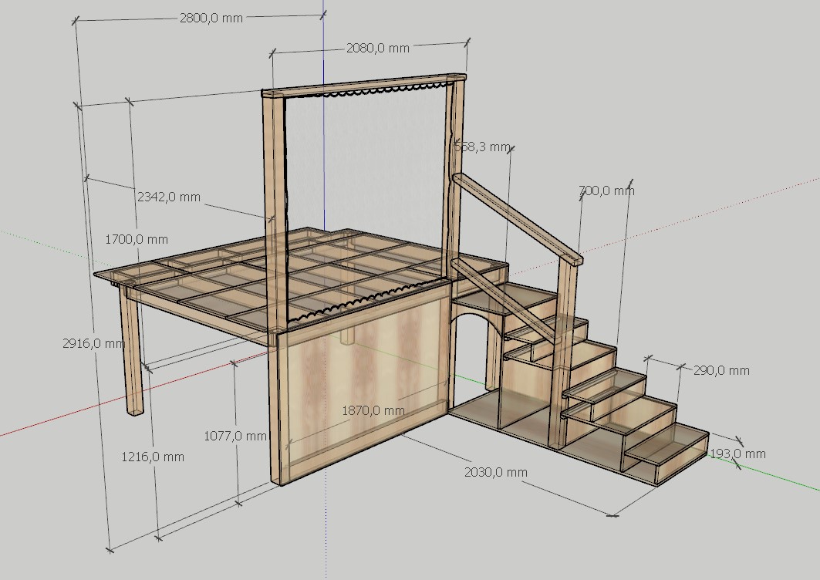Select the plywood front panel below platform
The image size is (820, 580).
click(363, 378)
